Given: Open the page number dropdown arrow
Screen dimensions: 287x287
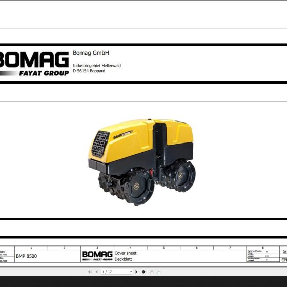Looking at the screenshot, I should pyautogui.click(x=131, y=272).
